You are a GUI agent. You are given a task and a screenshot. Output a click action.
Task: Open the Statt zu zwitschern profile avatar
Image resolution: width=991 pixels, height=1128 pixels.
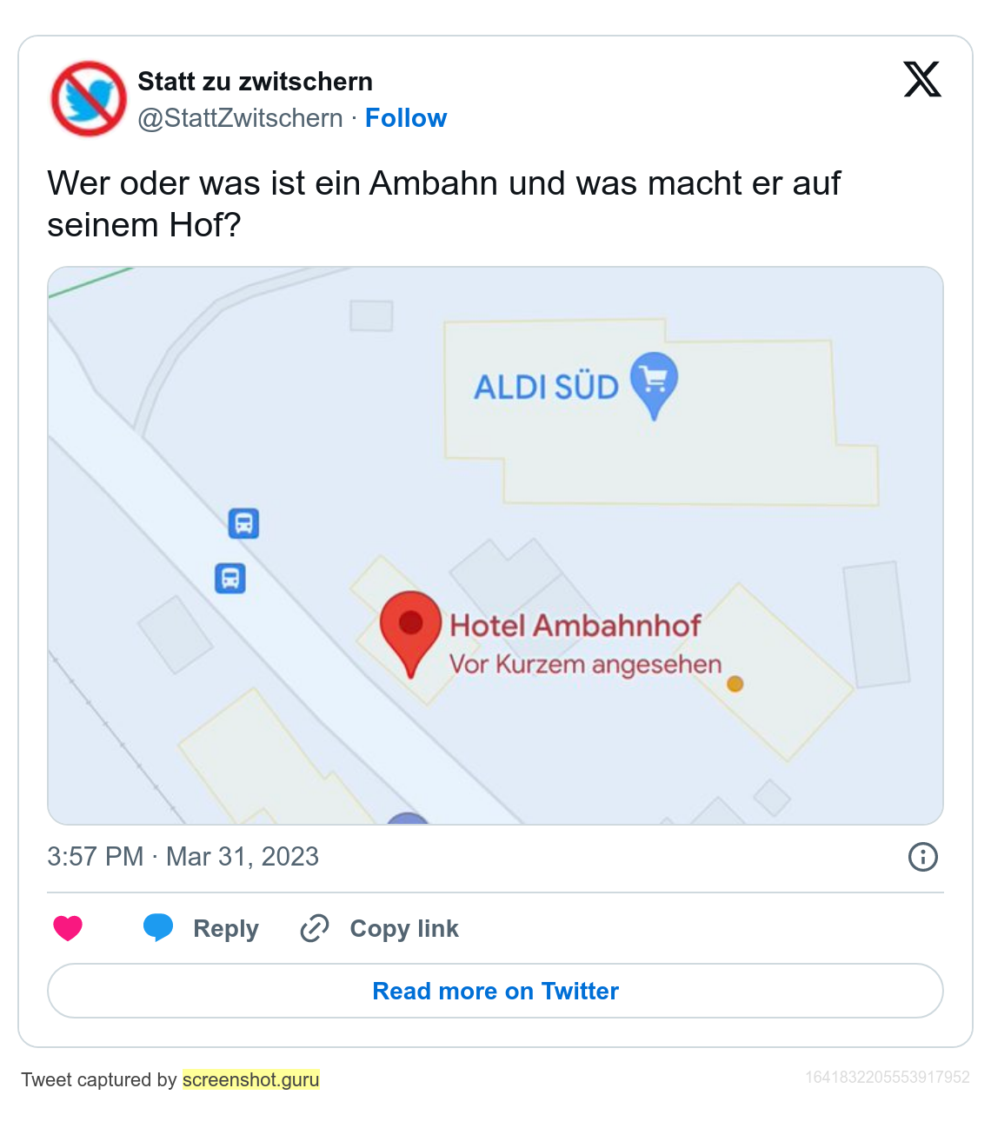[89, 98]
